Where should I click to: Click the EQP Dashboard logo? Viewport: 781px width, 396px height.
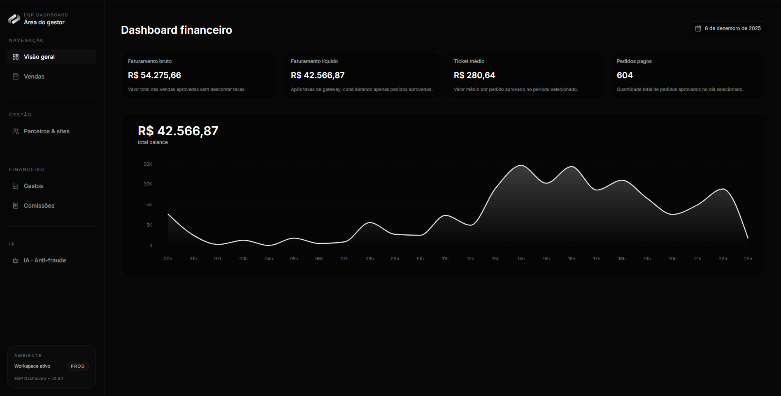coord(14,19)
